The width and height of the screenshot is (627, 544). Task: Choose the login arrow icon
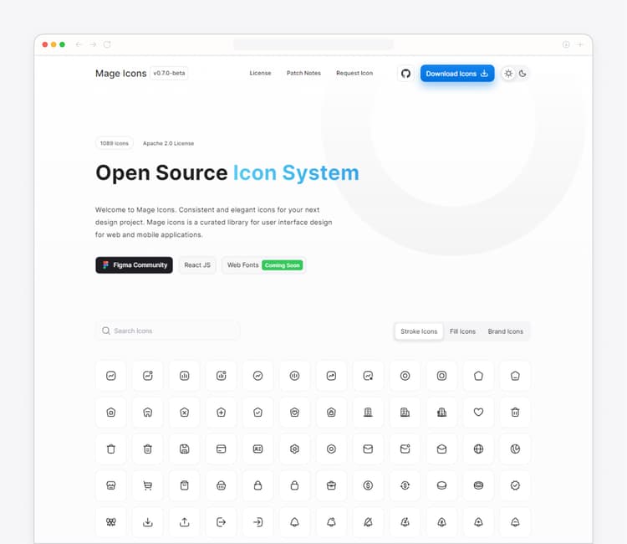(x=258, y=522)
